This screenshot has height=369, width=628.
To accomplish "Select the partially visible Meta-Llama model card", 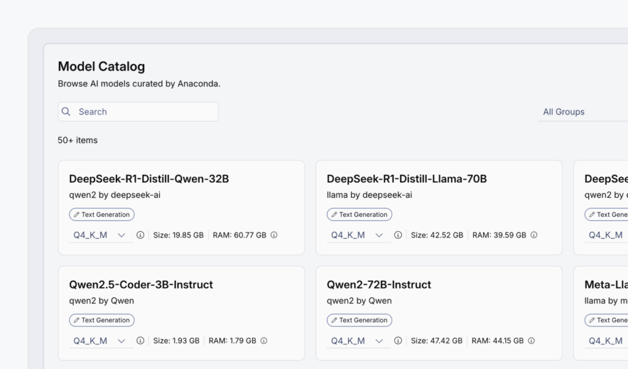I will tap(604, 313).
